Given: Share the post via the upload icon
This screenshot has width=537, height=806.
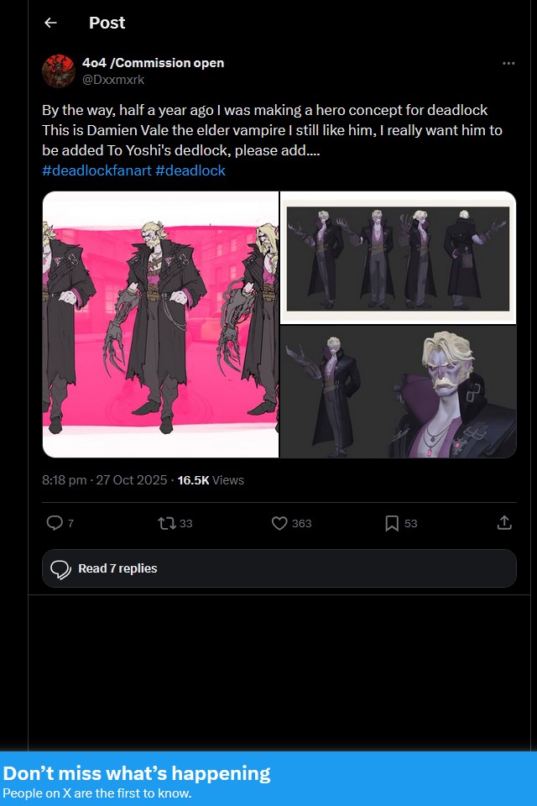Looking at the screenshot, I should click(504, 523).
